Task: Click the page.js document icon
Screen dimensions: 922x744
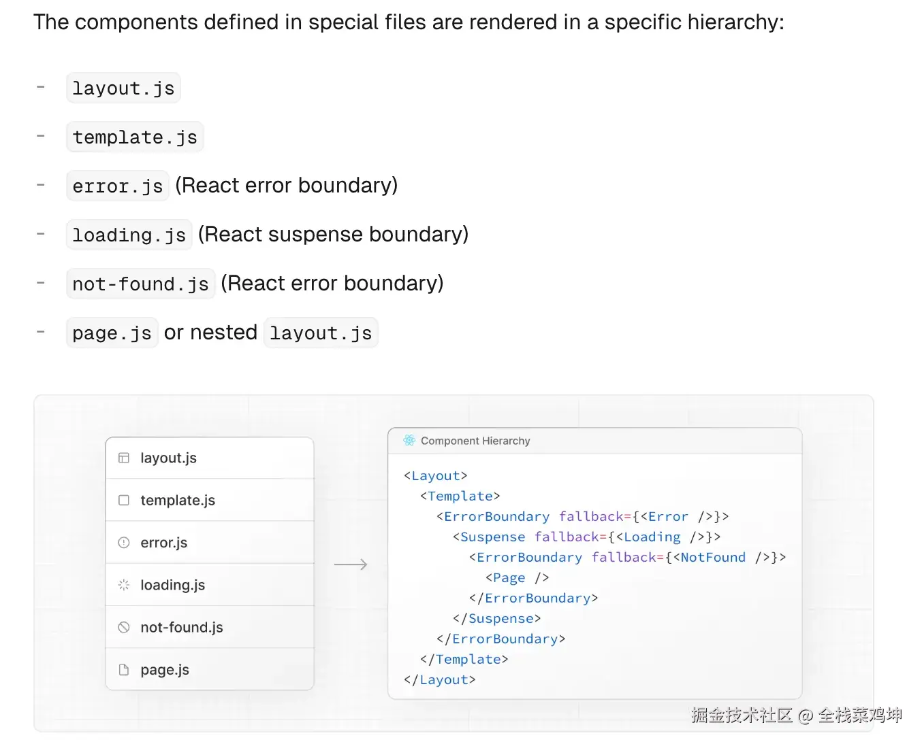Action: coord(124,670)
